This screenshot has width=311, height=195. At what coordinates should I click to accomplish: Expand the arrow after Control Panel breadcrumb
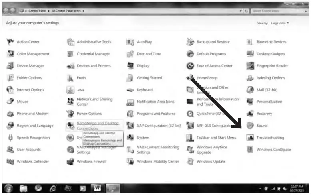48,11
